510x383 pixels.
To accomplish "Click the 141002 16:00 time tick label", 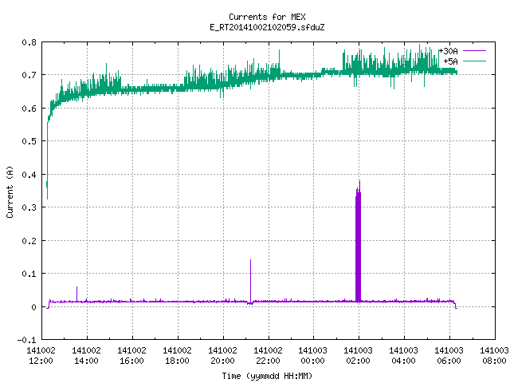I will (131, 356).
